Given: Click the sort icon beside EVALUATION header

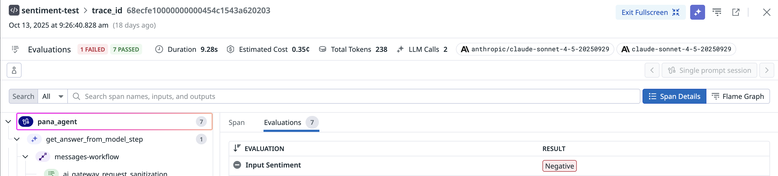Looking at the screenshot, I should click(237, 148).
